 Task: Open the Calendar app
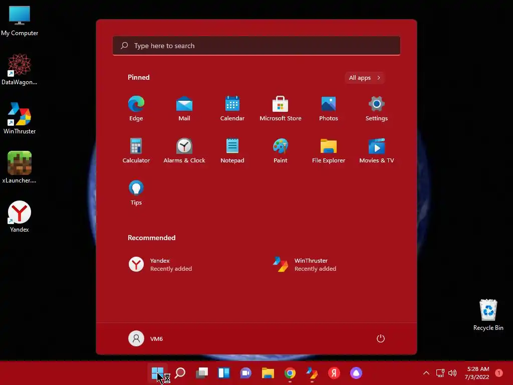click(x=232, y=108)
